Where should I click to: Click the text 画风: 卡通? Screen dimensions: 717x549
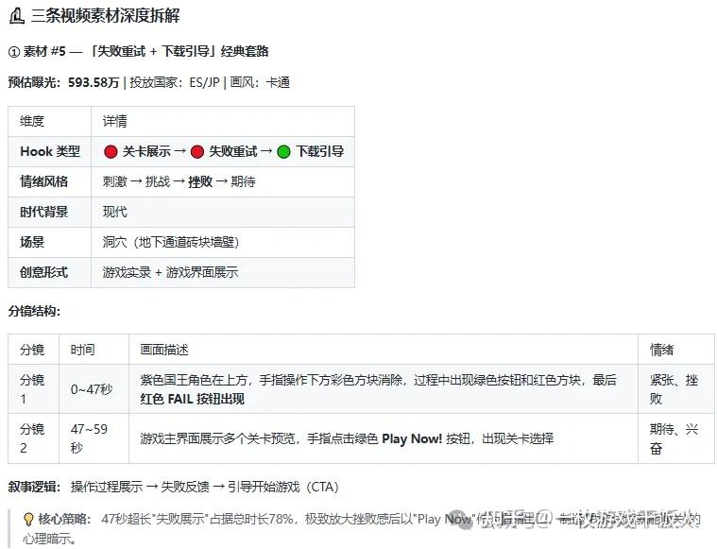point(260,82)
